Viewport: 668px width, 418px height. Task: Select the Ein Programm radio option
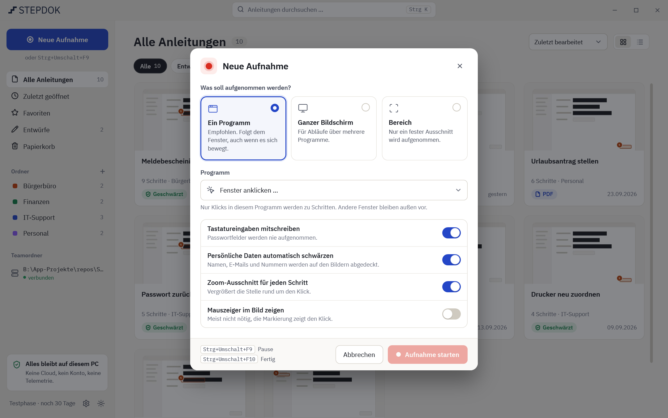pyautogui.click(x=275, y=108)
